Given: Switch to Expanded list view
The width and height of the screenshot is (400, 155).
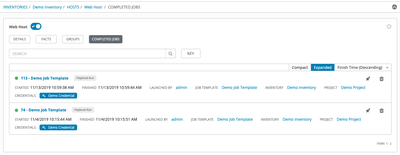Looking at the screenshot, I should pos(322,67).
